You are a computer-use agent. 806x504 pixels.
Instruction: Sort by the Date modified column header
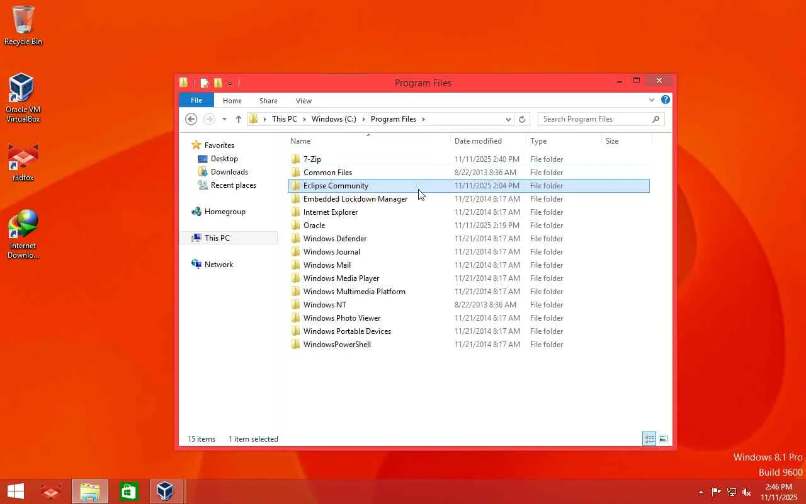click(489, 141)
